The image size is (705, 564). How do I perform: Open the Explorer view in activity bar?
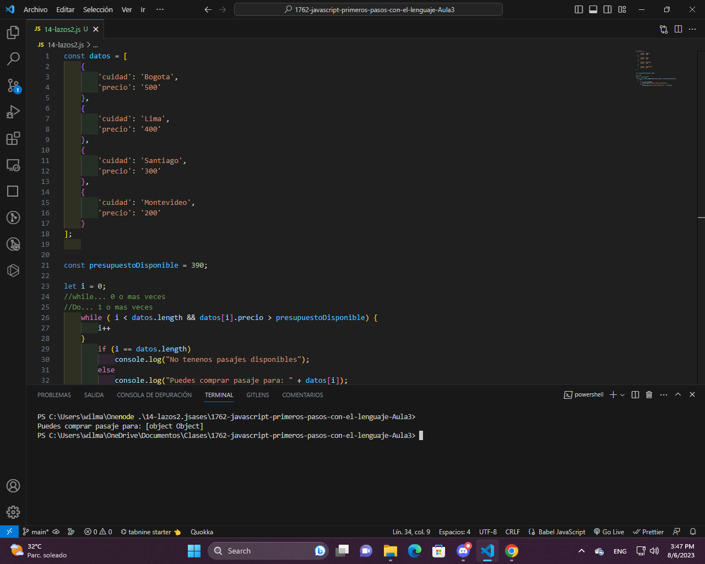pyautogui.click(x=13, y=32)
